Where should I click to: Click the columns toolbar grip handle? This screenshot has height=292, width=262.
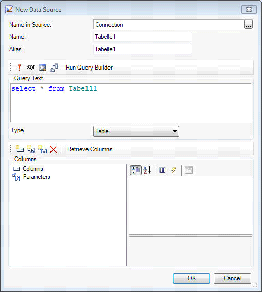coord(11,149)
